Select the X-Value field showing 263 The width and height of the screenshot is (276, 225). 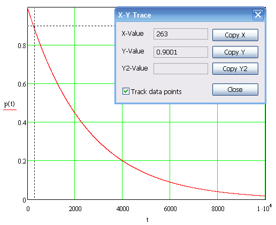tap(181, 34)
